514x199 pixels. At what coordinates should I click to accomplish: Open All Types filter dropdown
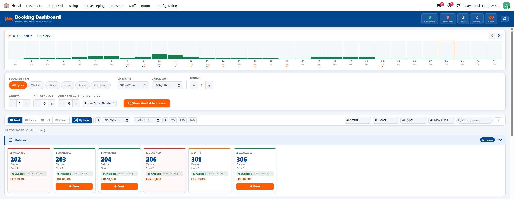(x=414, y=120)
